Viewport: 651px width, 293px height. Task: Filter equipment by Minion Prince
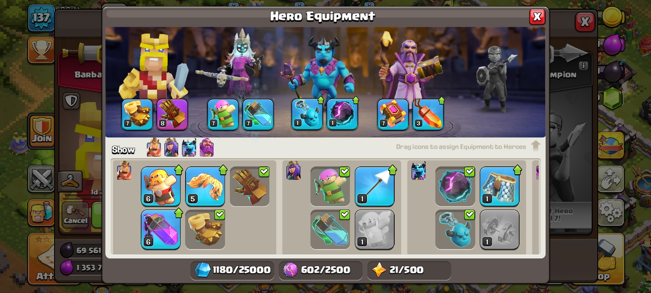[x=189, y=147]
